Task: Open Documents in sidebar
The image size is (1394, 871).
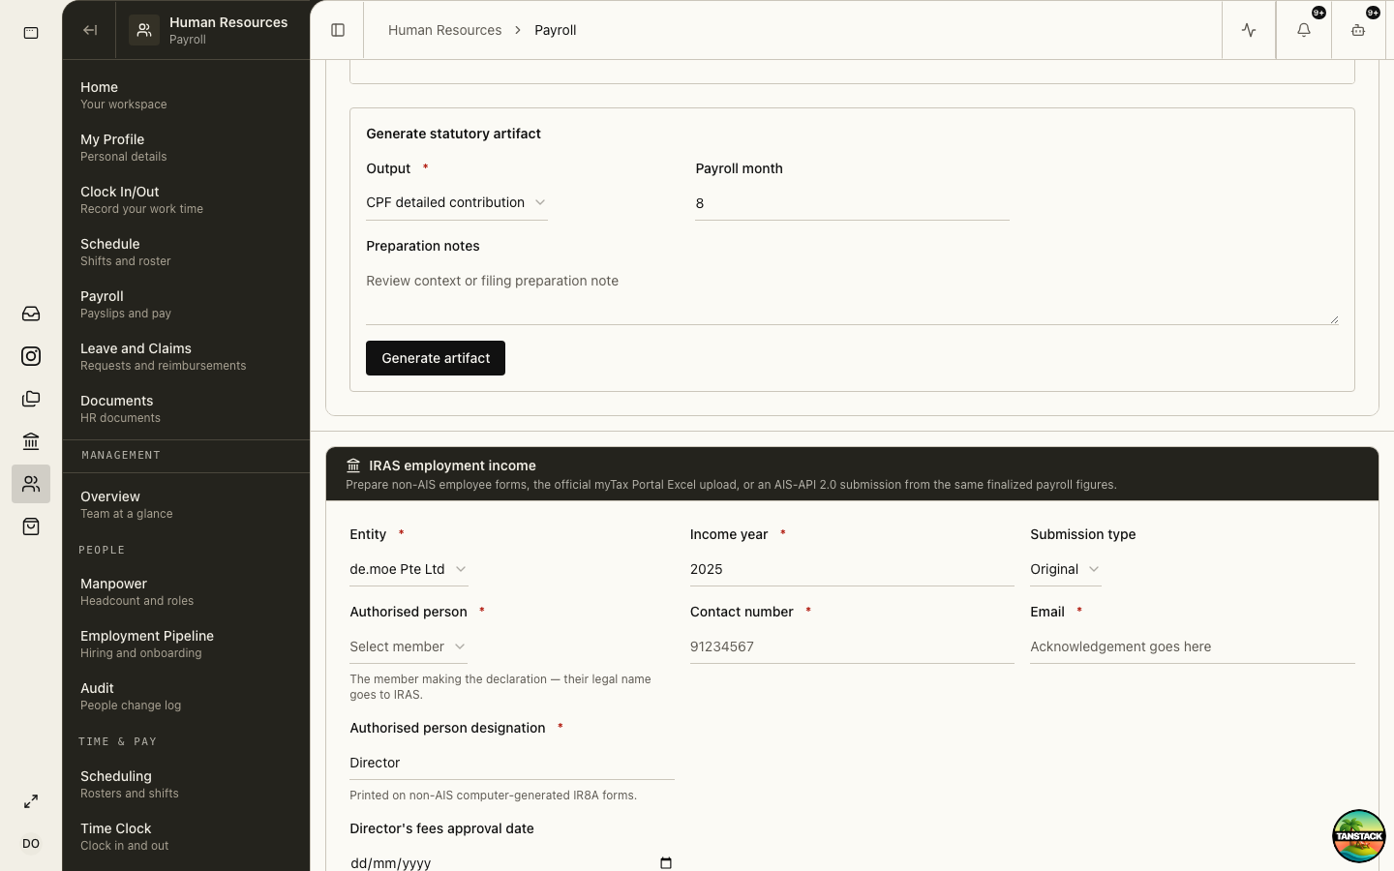Action: click(x=186, y=408)
